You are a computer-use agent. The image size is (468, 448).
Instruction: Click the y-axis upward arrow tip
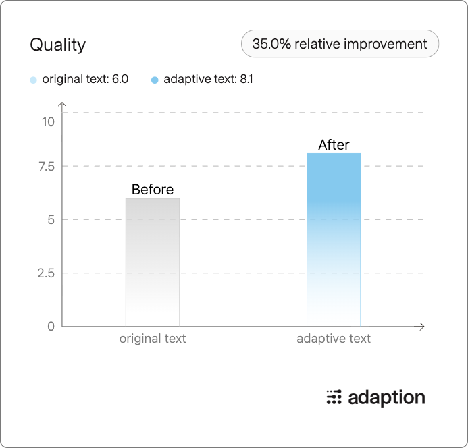(62, 104)
